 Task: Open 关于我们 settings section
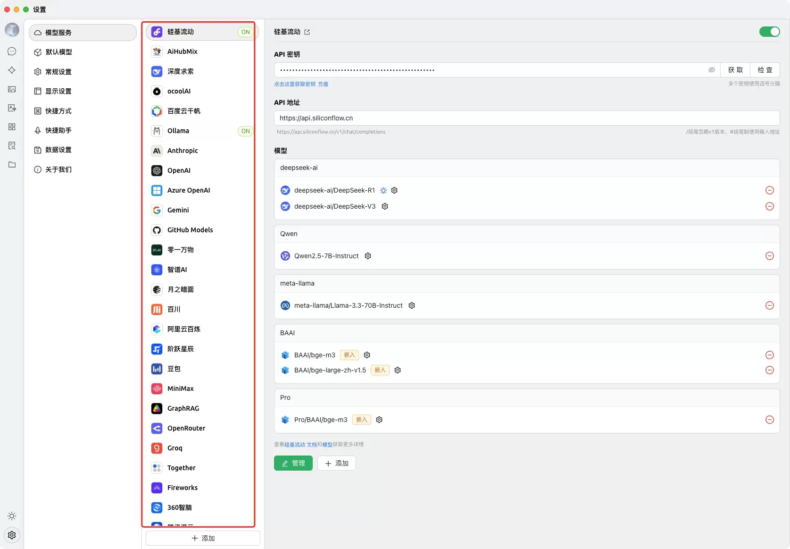point(83,169)
